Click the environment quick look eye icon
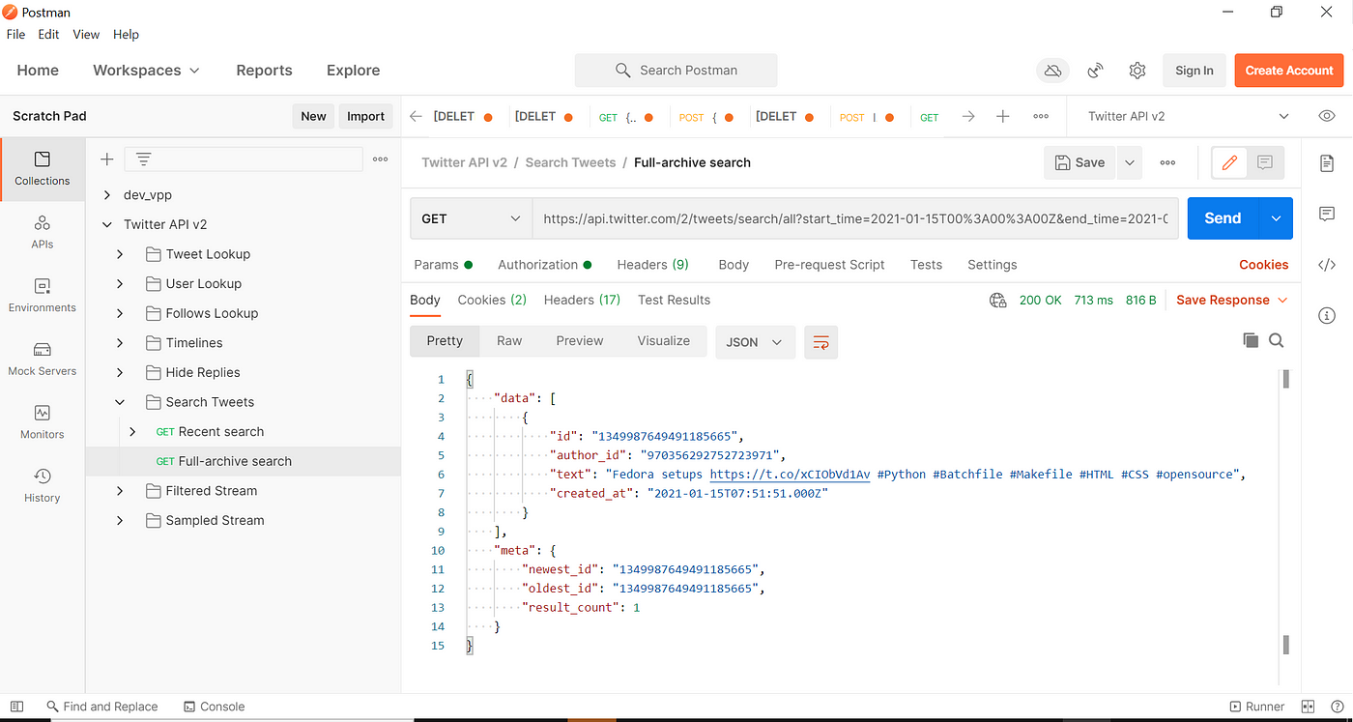Screen dimensions: 1353x722 click(x=1327, y=116)
